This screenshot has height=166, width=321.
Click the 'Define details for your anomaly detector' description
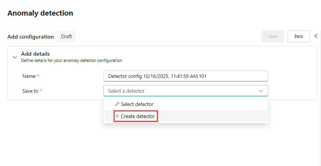(x=72, y=61)
